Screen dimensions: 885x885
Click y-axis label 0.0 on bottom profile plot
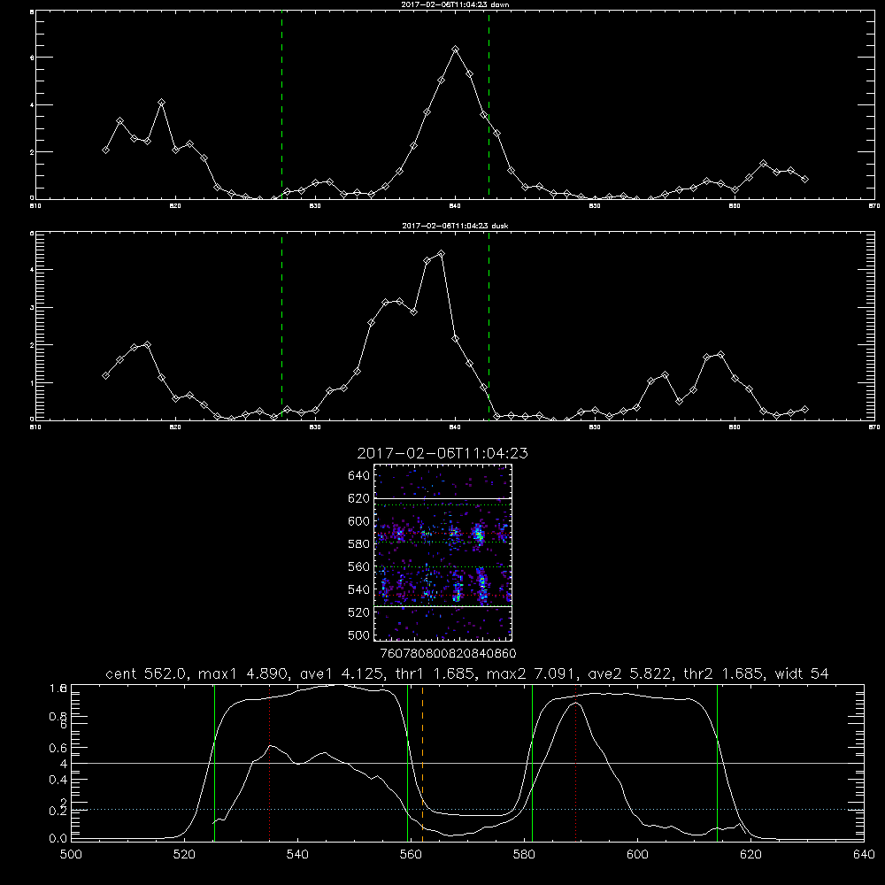58,839
